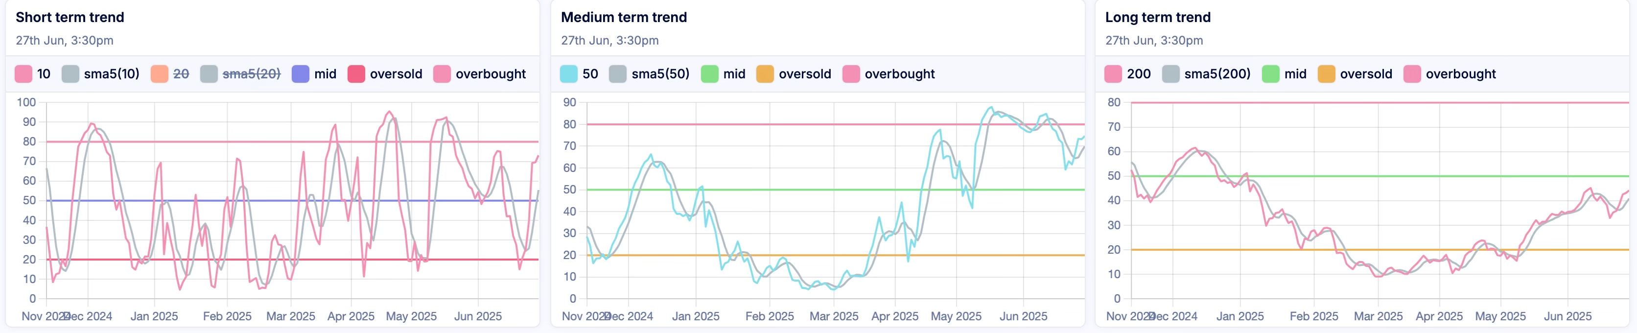Click timestamp '27th Jun, 3:30pm' under Medium term trend

click(610, 40)
